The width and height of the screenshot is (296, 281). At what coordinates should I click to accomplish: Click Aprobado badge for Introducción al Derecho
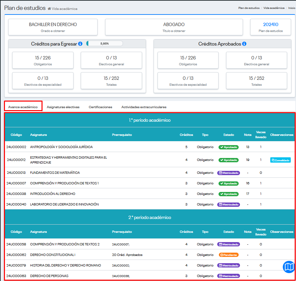point(228,194)
